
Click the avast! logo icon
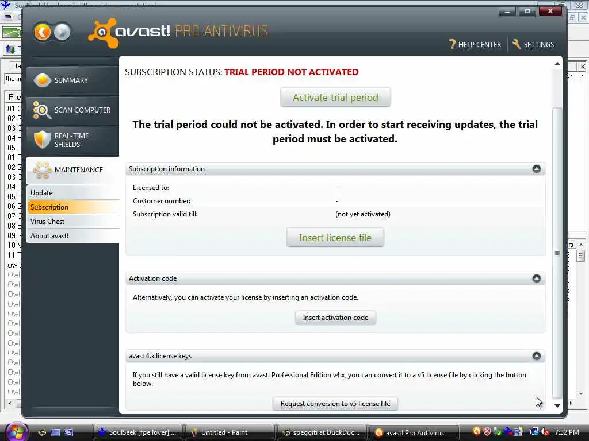pyautogui.click(x=102, y=33)
